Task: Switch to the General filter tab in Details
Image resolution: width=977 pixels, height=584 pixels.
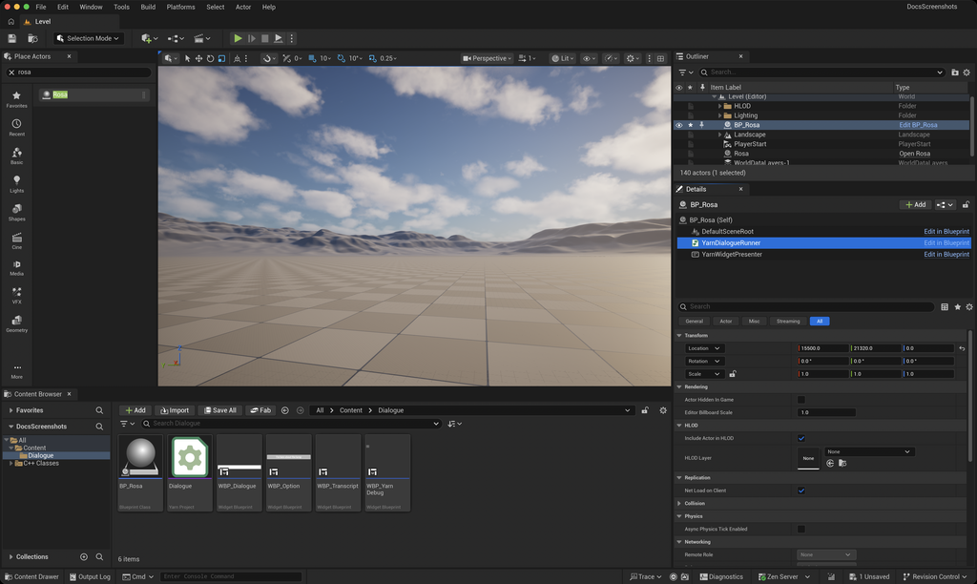Action: pos(695,321)
